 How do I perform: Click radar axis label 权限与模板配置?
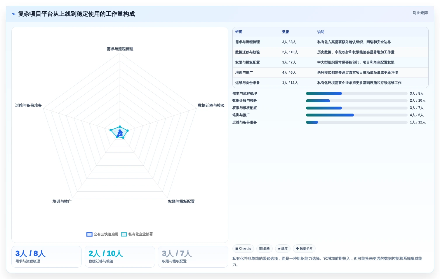click(181, 202)
